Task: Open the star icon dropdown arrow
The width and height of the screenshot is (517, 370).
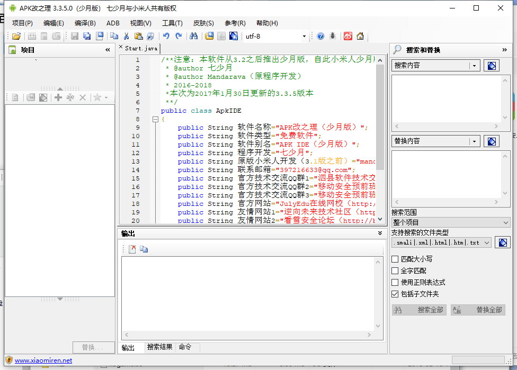Action: 106,97
